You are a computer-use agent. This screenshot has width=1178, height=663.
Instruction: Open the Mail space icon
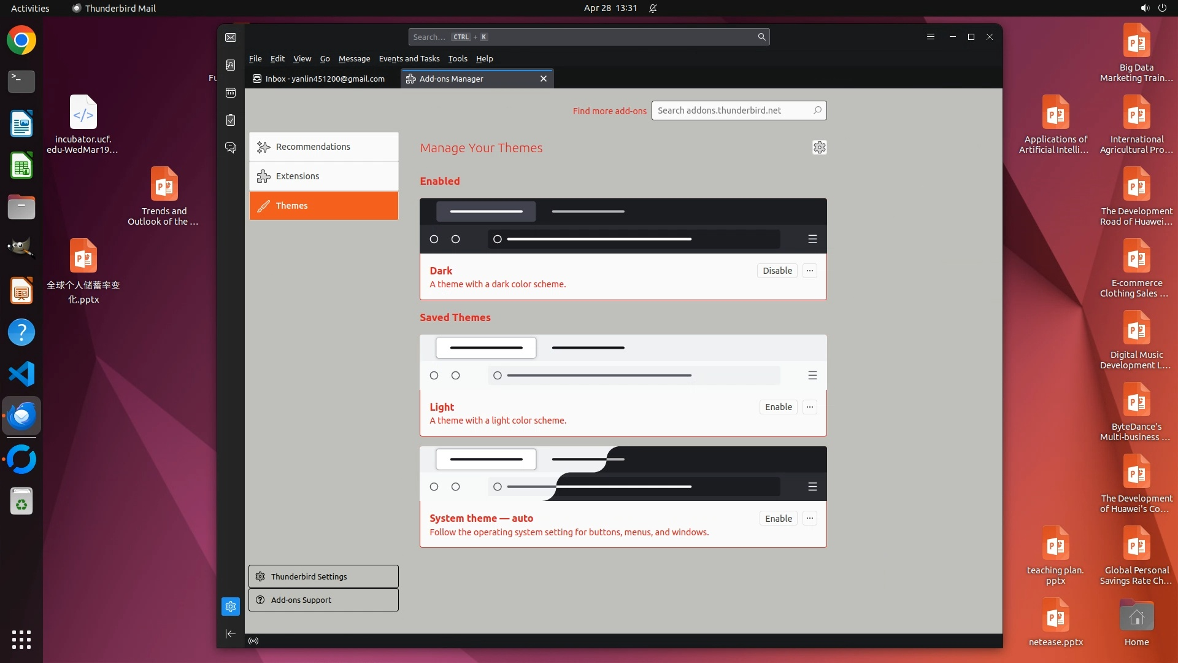point(231,37)
